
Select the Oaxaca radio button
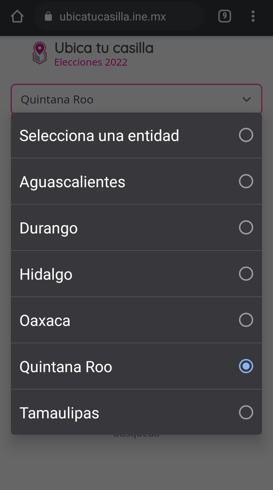[246, 320]
